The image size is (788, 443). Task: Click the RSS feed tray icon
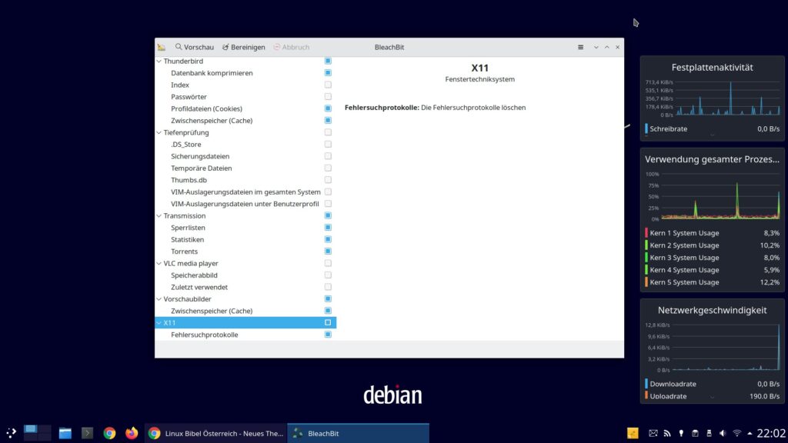pyautogui.click(x=667, y=433)
